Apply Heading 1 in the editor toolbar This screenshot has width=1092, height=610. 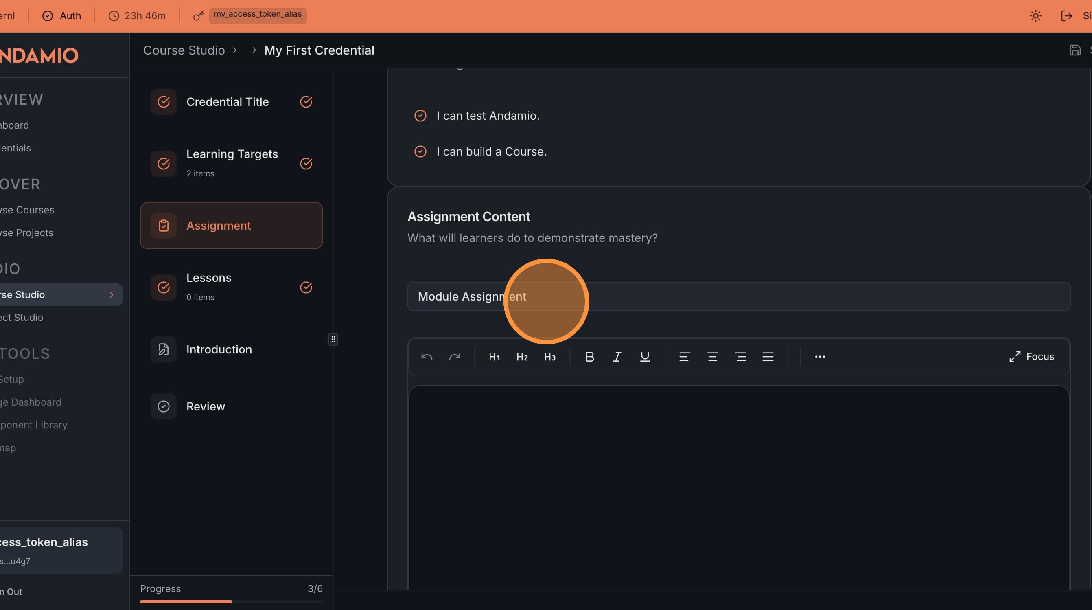pos(494,357)
